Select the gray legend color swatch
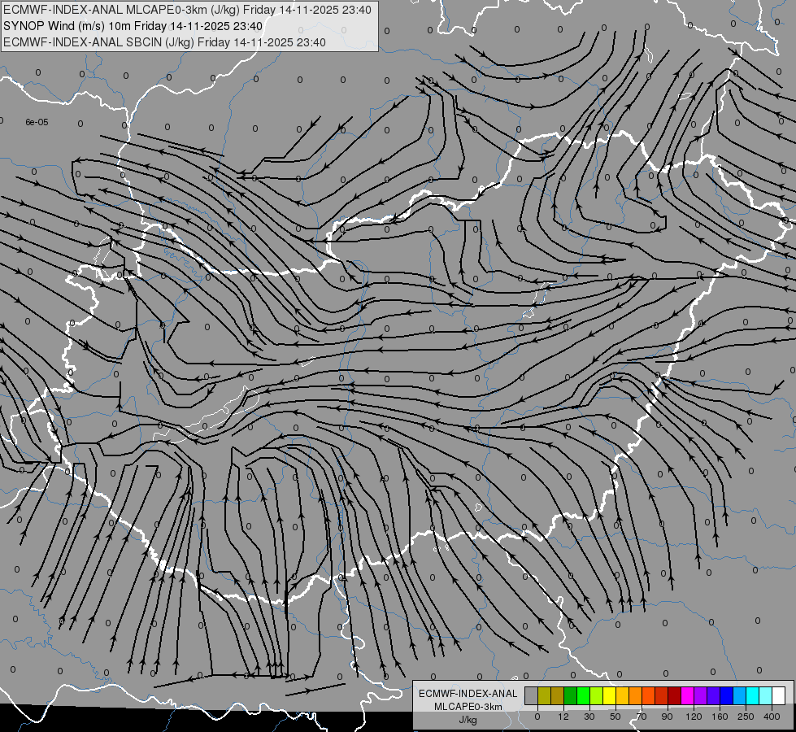The height and width of the screenshot is (732, 796). tap(531, 696)
